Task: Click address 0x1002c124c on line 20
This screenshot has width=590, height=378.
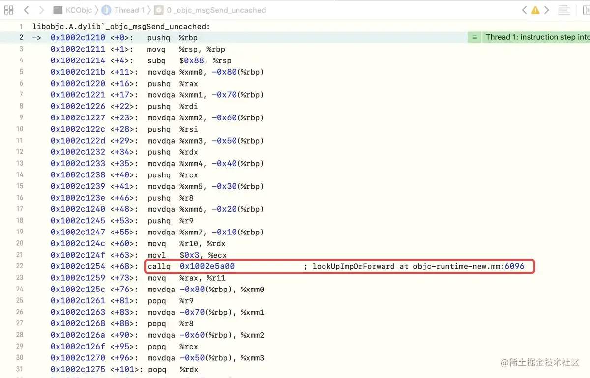Action: 78,244
